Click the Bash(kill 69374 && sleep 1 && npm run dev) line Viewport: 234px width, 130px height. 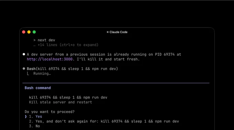tap(72, 69)
